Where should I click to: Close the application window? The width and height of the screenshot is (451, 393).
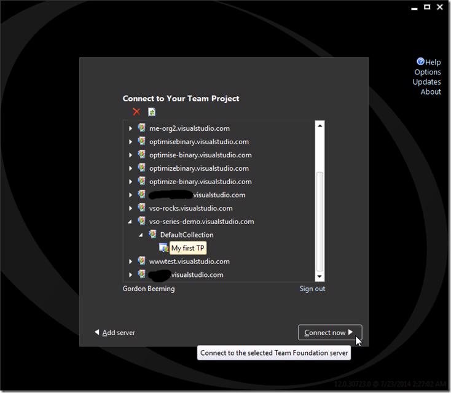440,7
